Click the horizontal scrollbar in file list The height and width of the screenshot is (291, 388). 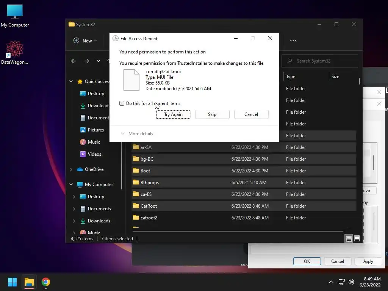point(238,231)
